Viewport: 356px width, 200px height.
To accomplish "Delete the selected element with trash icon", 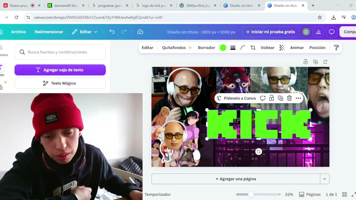I will click(x=289, y=98).
